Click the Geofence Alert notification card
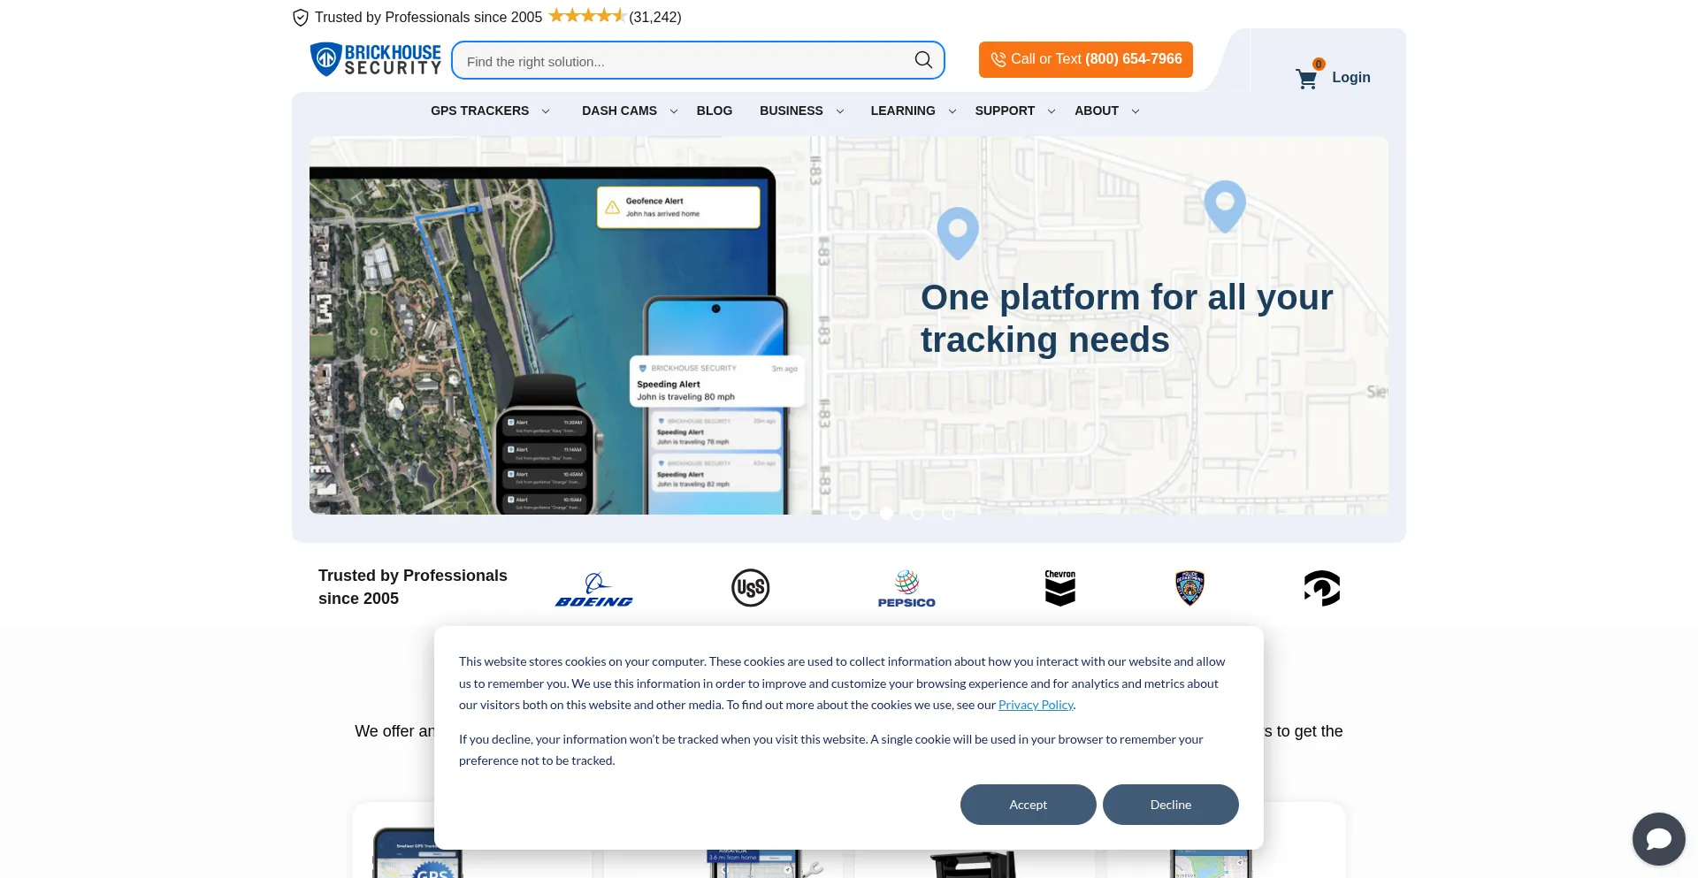1698x878 pixels. point(678,208)
